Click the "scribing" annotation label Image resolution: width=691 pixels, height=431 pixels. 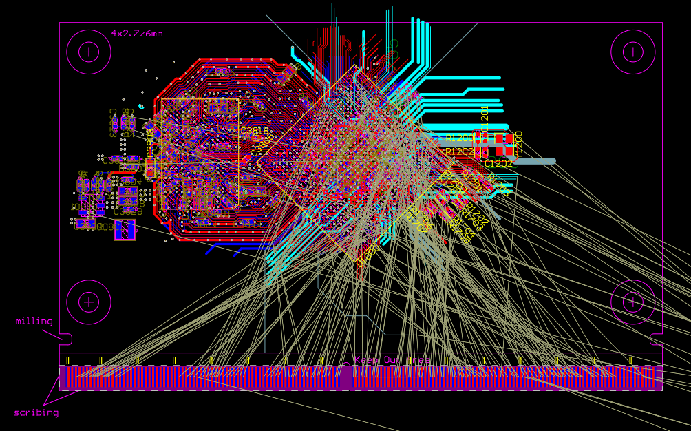tap(36, 413)
